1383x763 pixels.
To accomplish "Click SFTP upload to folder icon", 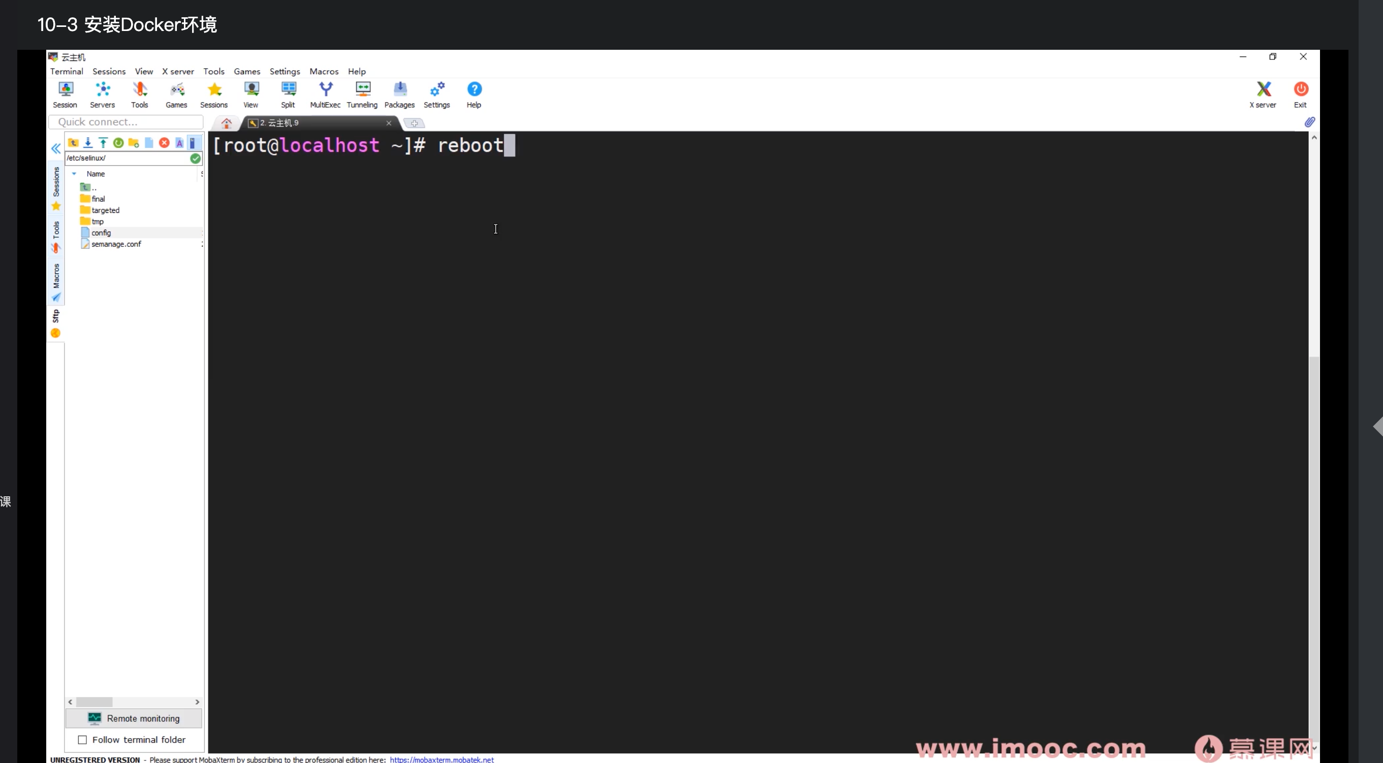I will pyautogui.click(x=103, y=143).
